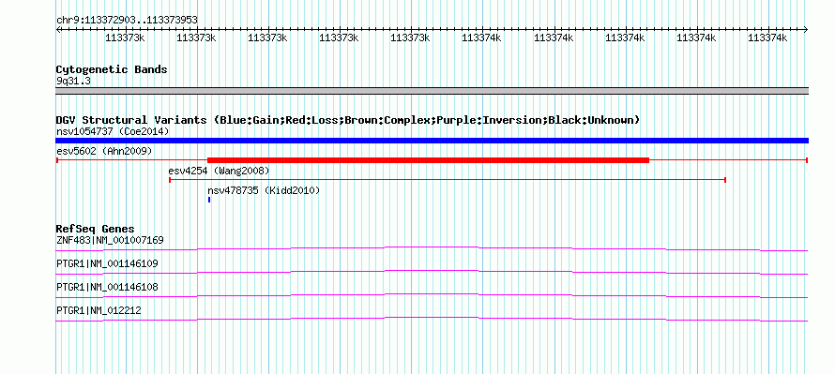835x374 pixels.
Task: Click the esv5602 (Ahn2009) label
Action: (104, 151)
